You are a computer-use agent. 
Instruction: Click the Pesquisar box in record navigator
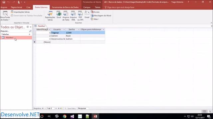[x=83, y=108]
